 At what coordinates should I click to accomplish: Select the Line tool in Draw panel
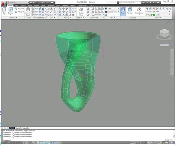(51, 11)
